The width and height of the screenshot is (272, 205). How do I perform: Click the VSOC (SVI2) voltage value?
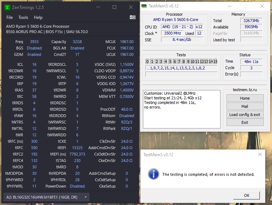[x=127, y=64]
